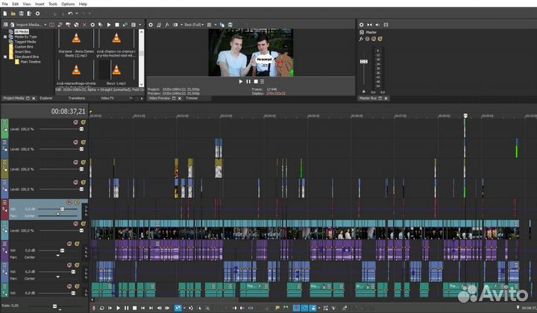Expand the Storyboard Bins tree node
The width and height of the screenshot is (537, 313).
6,57
